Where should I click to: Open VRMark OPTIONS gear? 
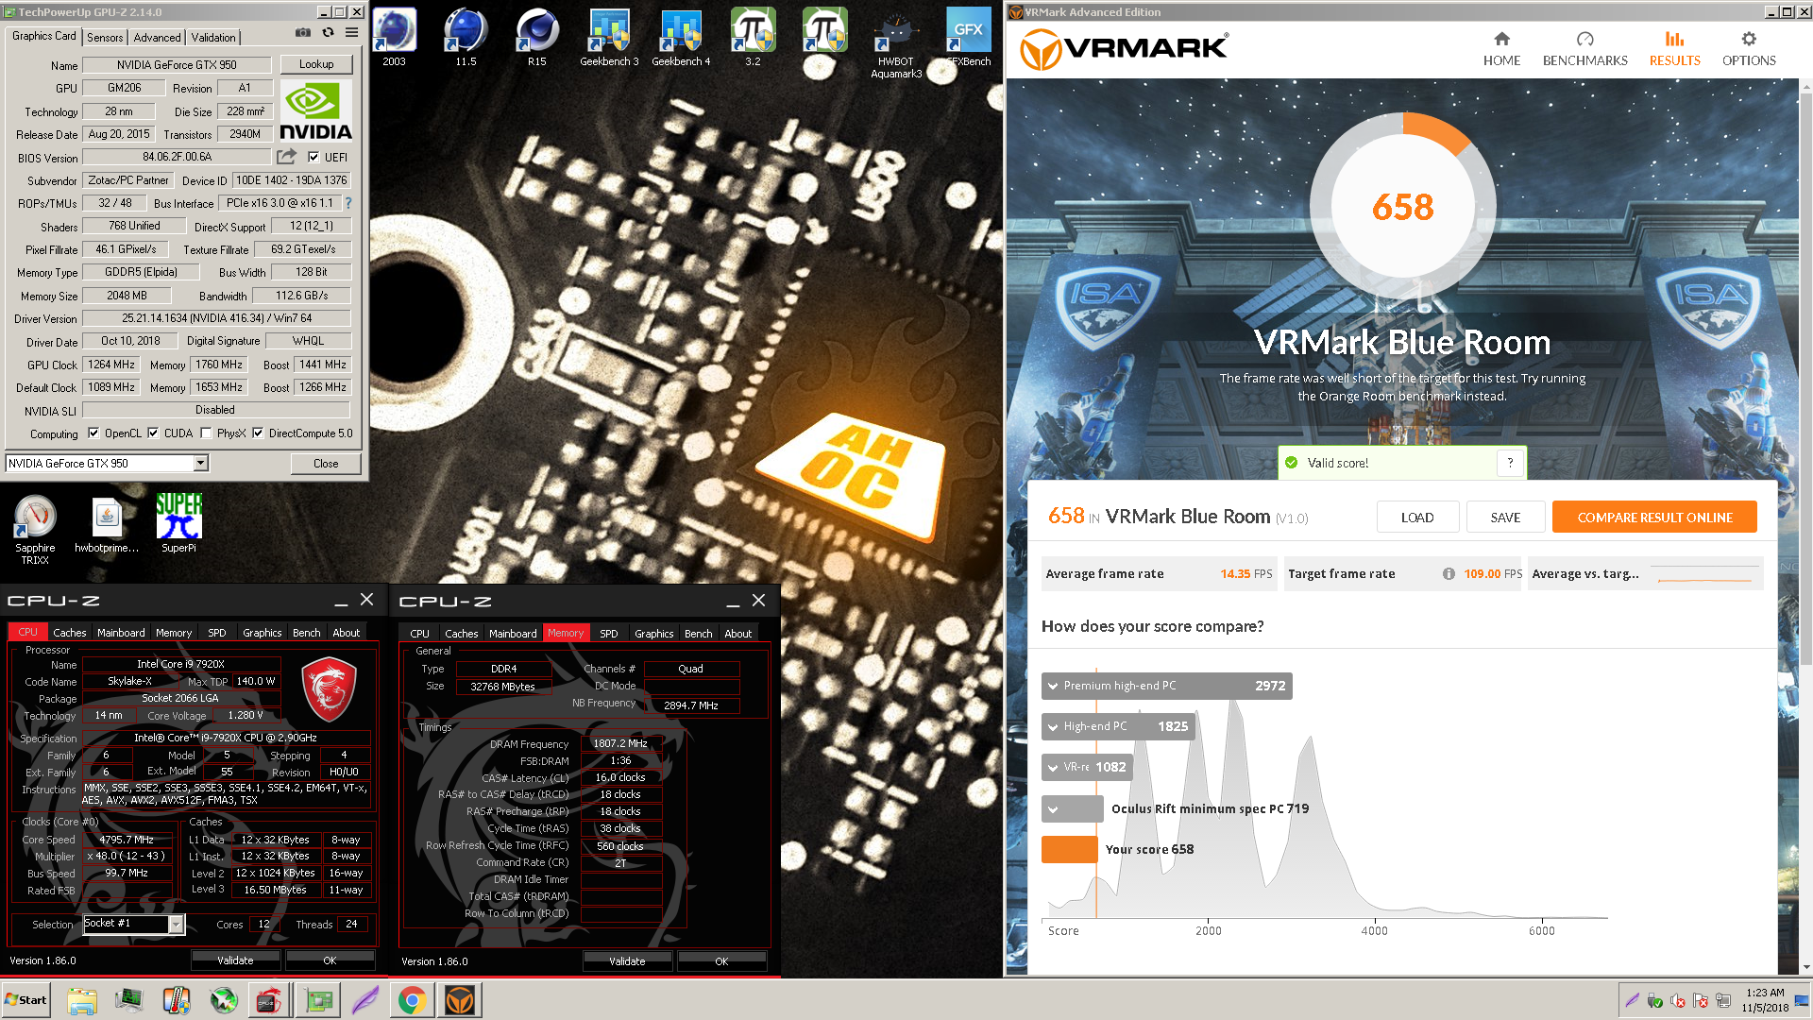coord(1749,48)
